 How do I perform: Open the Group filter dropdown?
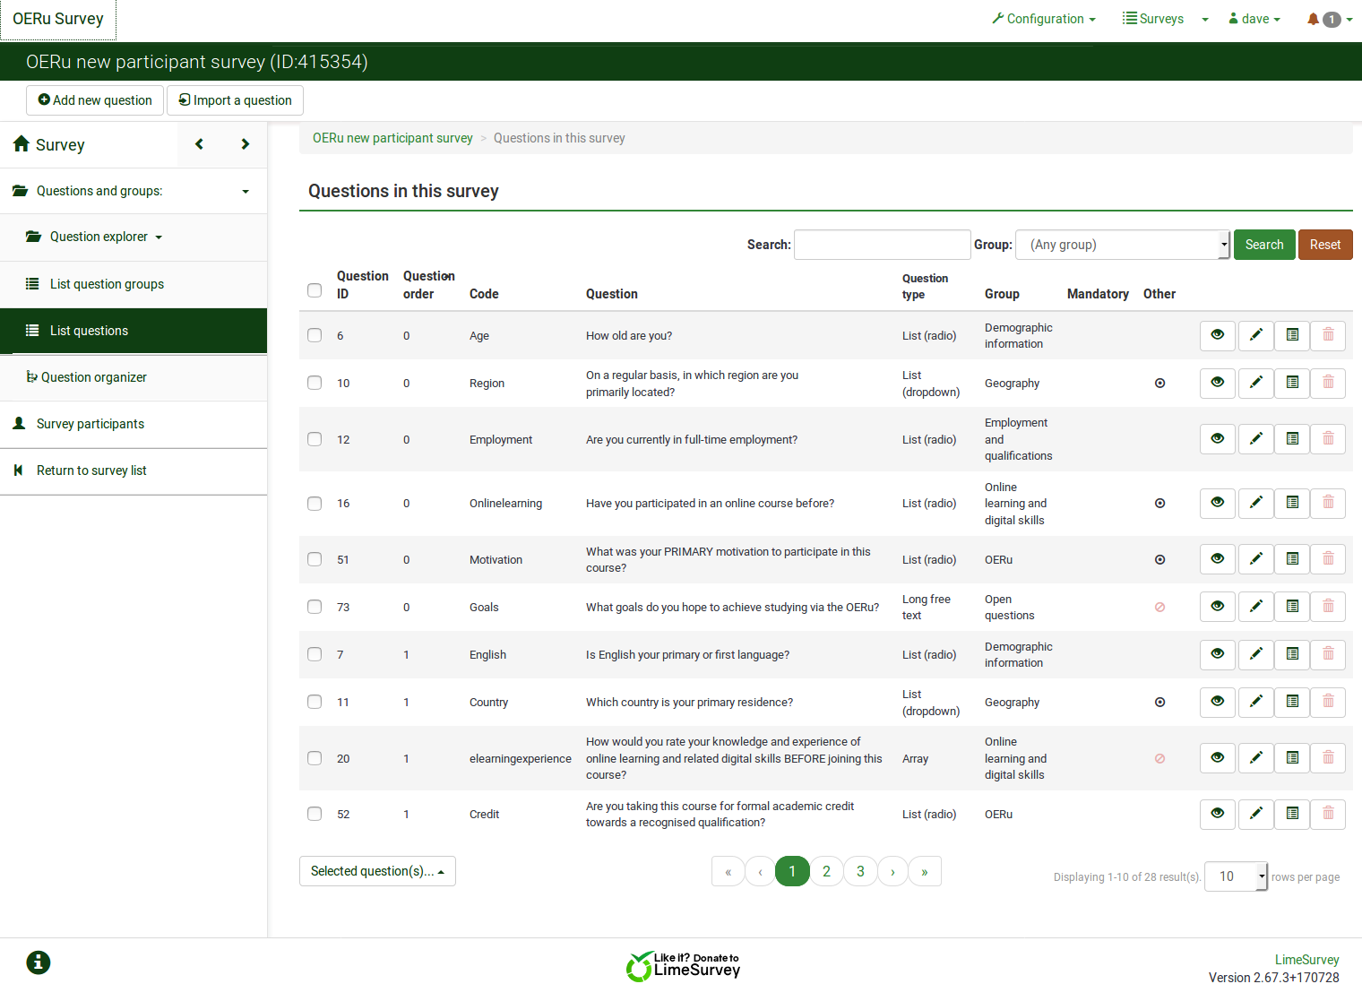coord(1123,245)
